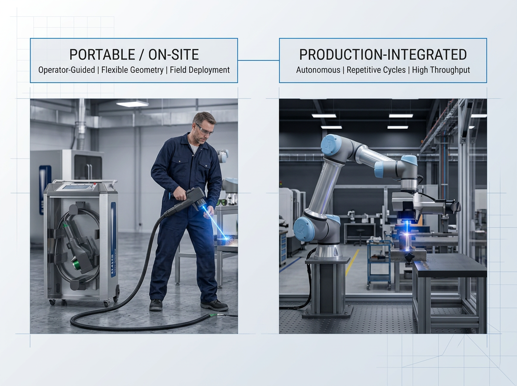Viewport: 517px width, 386px height.
Task: Select the Operator-Guided label
Action: 66,70
